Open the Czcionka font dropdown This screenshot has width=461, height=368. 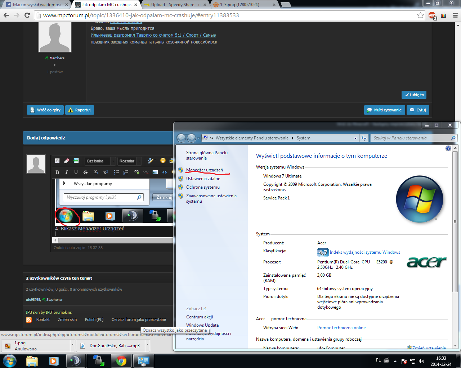coord(100,161)
